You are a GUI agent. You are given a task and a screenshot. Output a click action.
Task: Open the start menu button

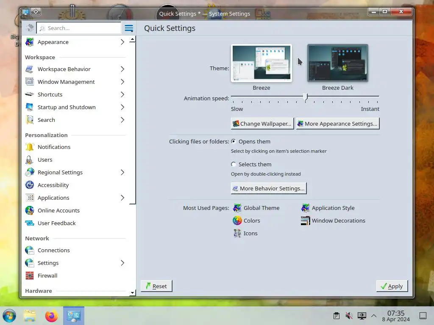(9, 316)
